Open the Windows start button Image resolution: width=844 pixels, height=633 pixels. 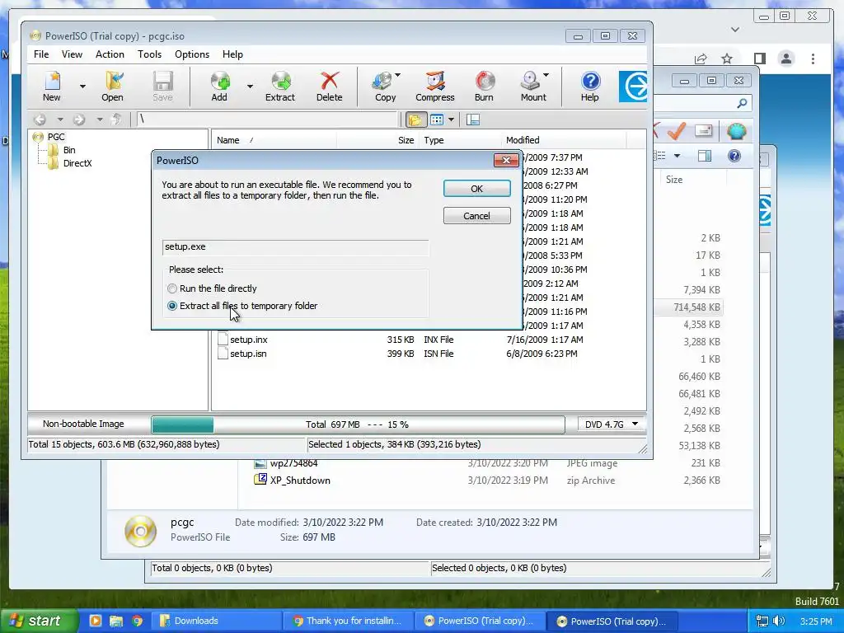pos(39,621)
